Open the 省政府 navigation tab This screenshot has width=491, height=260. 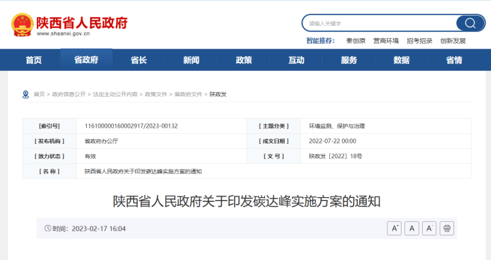pyautogui.click(x=86, y=60)
